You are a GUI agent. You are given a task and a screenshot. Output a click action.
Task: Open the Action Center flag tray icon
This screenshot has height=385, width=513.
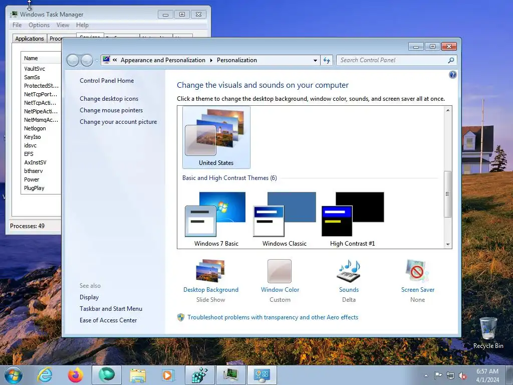(438, 375)
